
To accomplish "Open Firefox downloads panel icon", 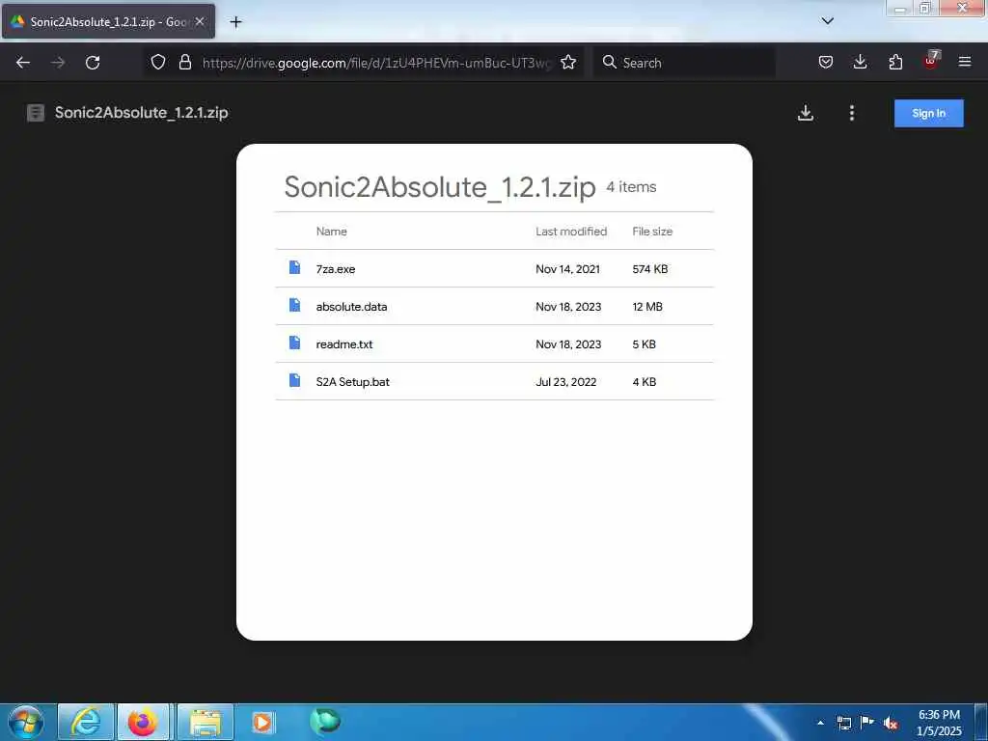I will pos(860,62).
